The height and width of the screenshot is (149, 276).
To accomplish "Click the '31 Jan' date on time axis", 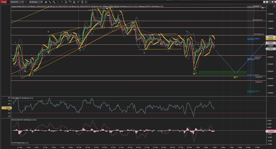I will (x=20, y=147).
